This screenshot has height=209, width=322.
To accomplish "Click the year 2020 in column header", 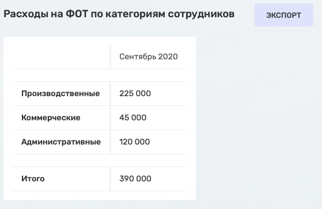I will (x=168, y=56).
